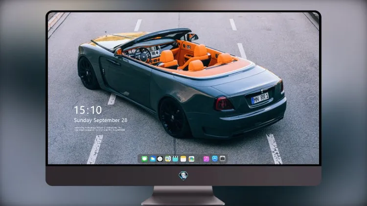The height and width of the screenshot is (206, 367).
Task: Open the blue App Store icon
Action: [215, 159]
